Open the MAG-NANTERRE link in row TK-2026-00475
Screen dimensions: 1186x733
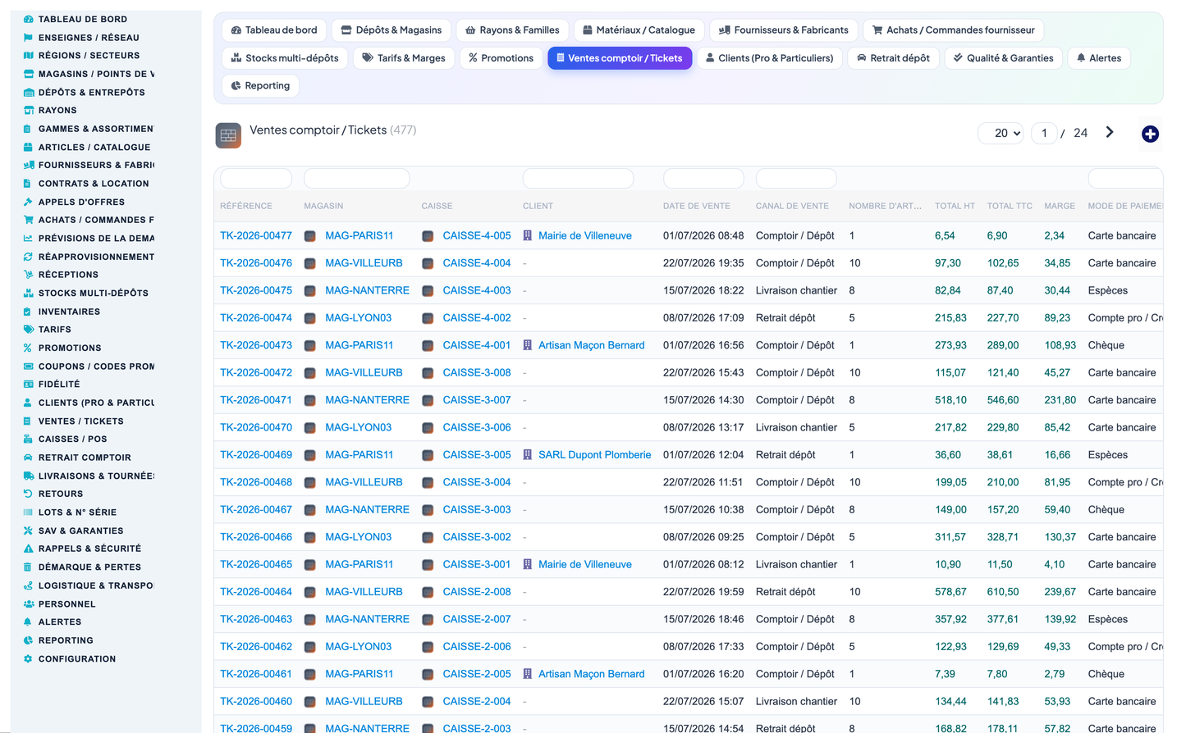click(367, 290)
